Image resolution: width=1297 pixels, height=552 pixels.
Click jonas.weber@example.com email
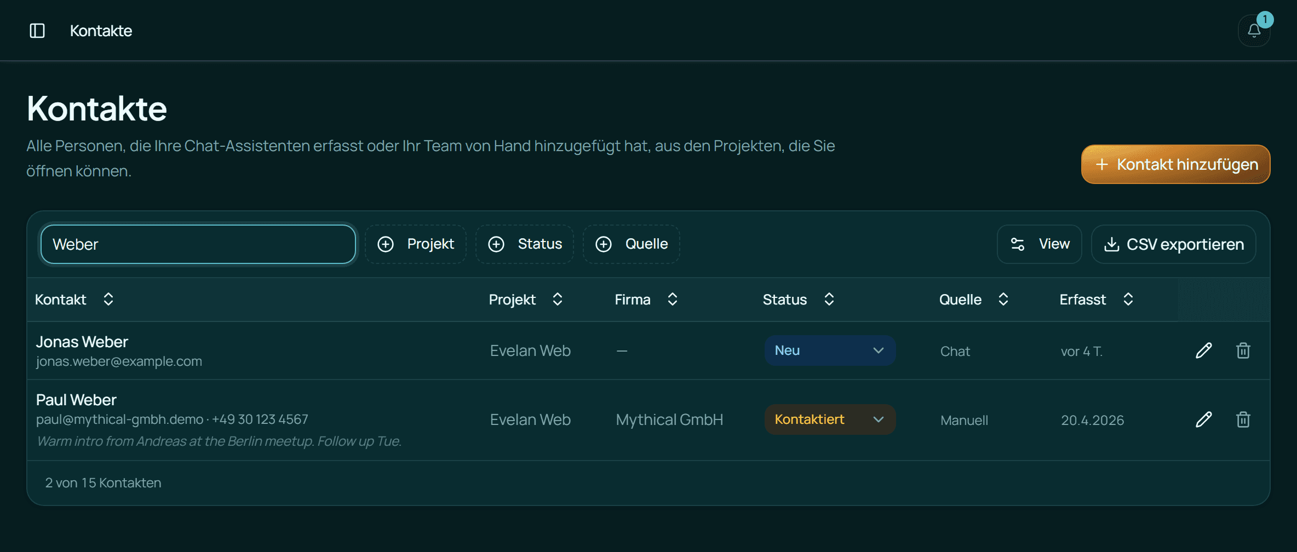click(119, 361)
